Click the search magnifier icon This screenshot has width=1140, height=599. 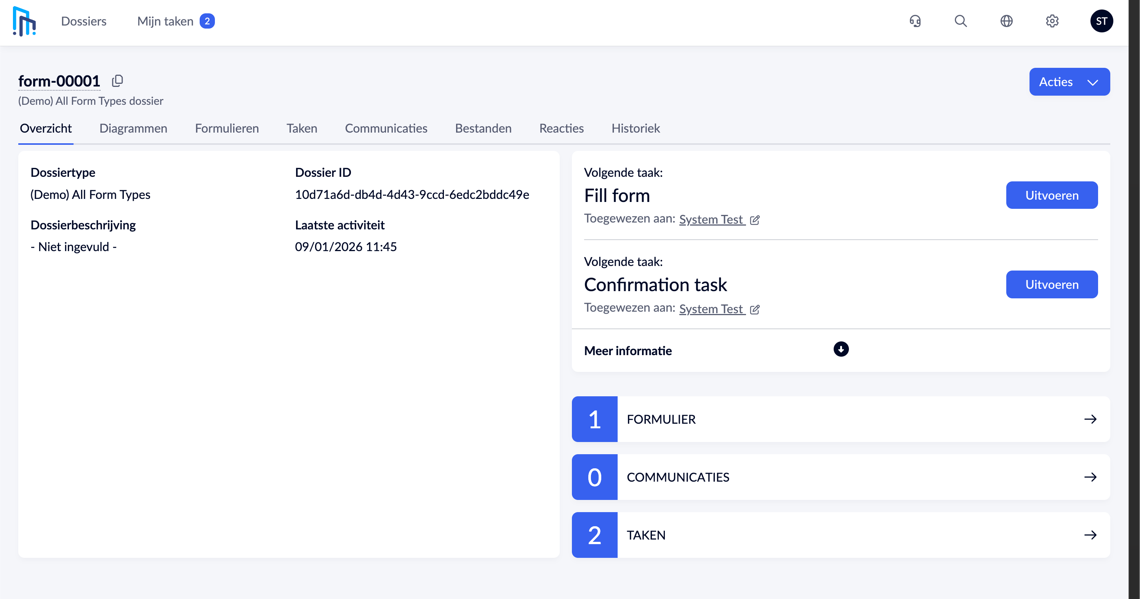point(960,21)
